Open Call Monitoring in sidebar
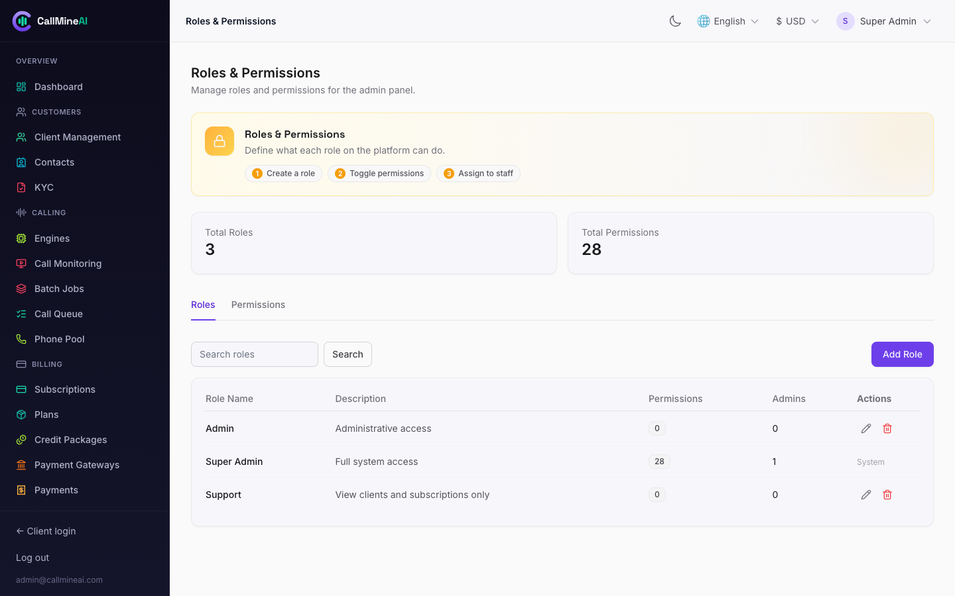This screenshot has height=596, width=955. pos(85,264)
